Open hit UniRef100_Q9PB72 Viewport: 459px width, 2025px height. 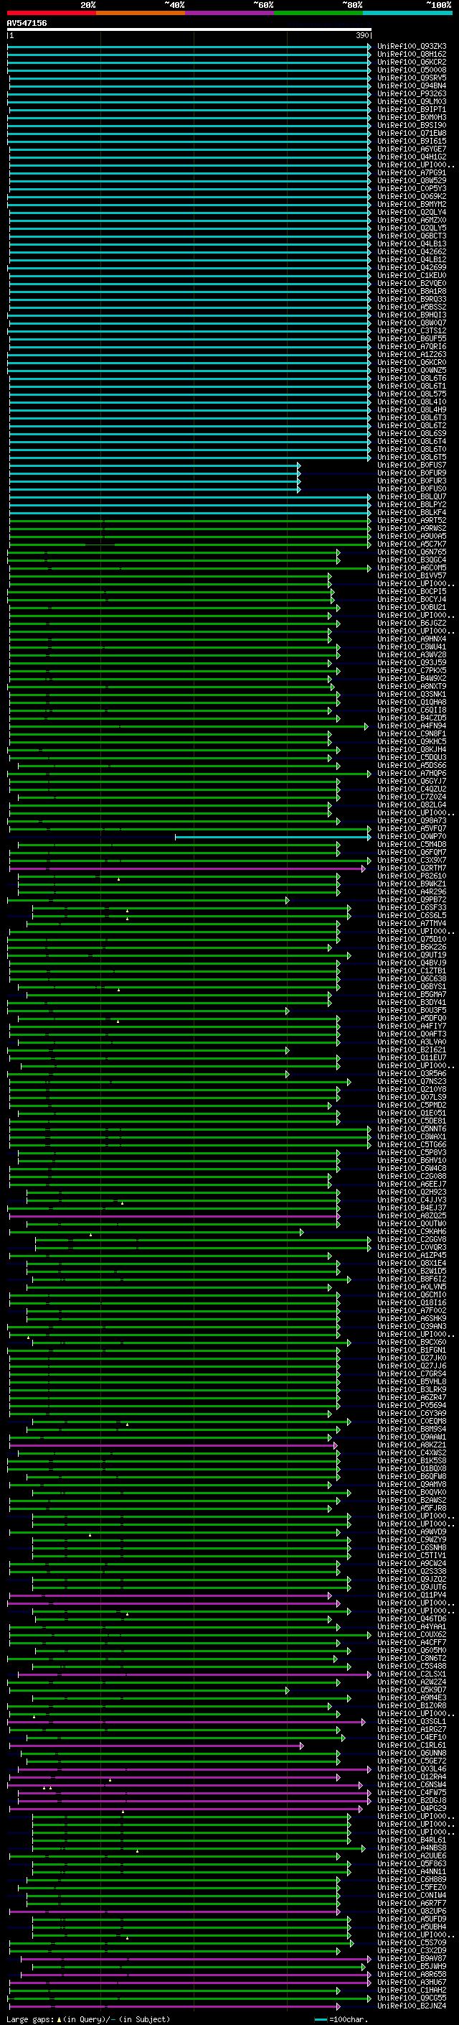click(412, 899)
